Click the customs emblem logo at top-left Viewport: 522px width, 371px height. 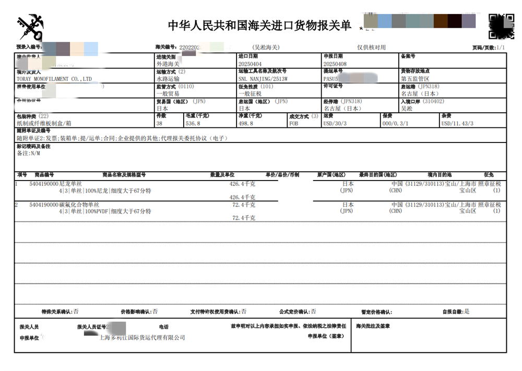pos(30,27)
